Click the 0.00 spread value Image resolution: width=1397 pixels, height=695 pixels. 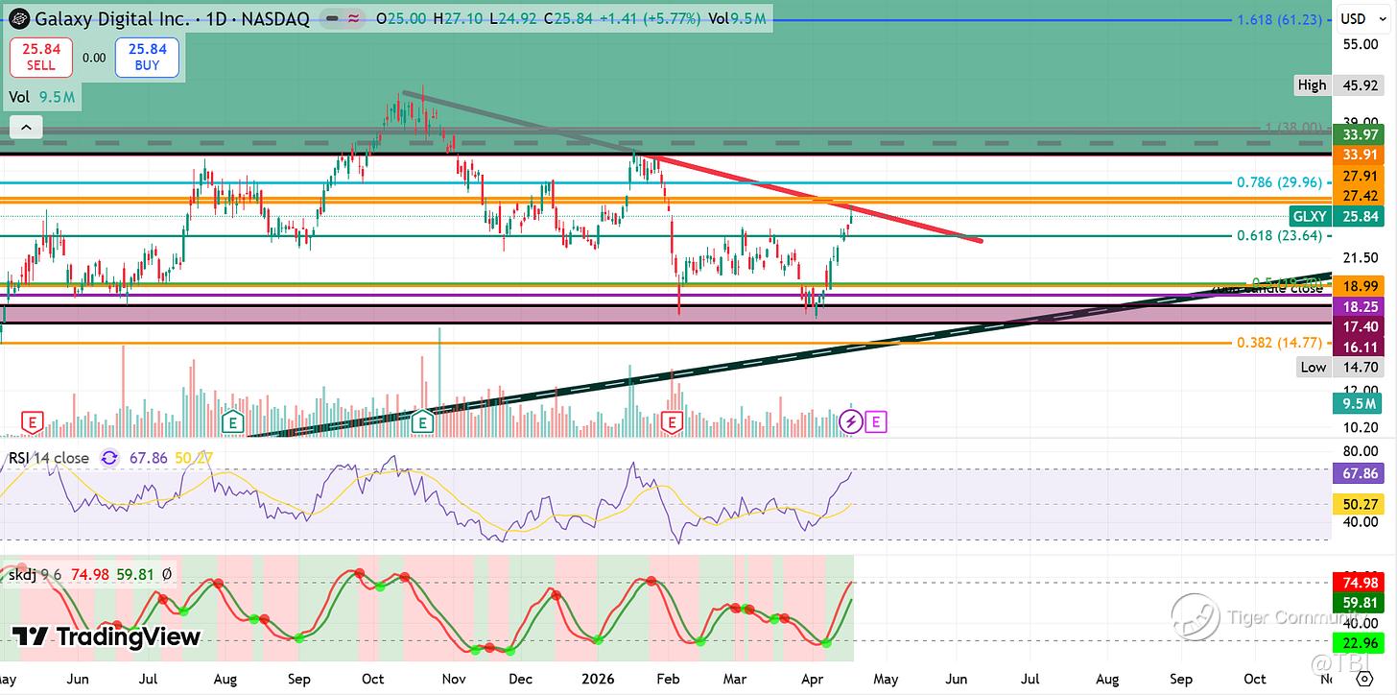[x=93, y=58]
